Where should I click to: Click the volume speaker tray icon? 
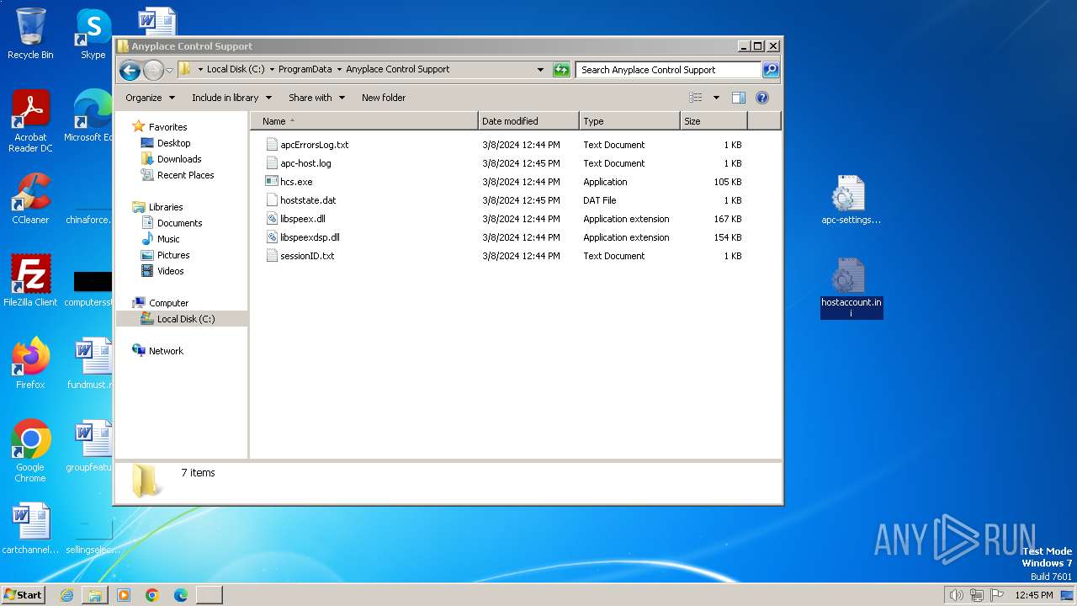click(x=956, y=595)
